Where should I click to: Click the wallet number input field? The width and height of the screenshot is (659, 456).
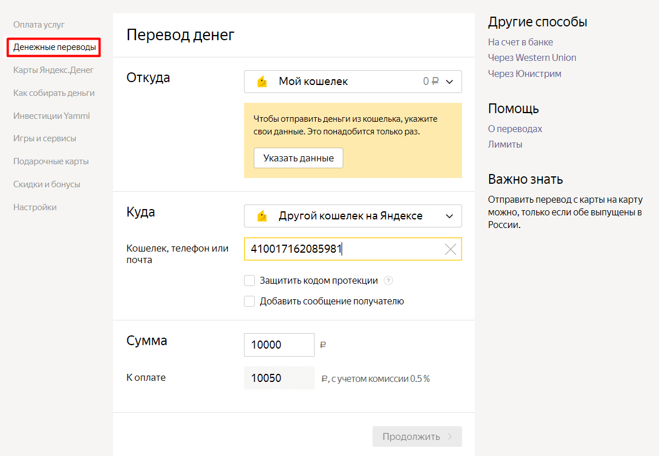352,249
